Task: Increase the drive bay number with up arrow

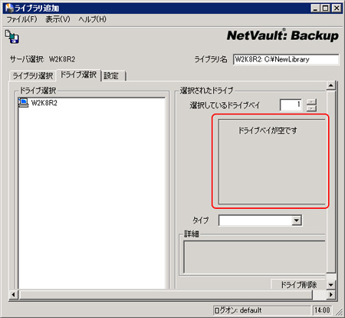Action: tap(311, 101)
